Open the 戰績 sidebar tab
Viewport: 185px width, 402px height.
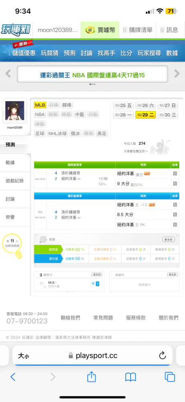click(14, 162)
